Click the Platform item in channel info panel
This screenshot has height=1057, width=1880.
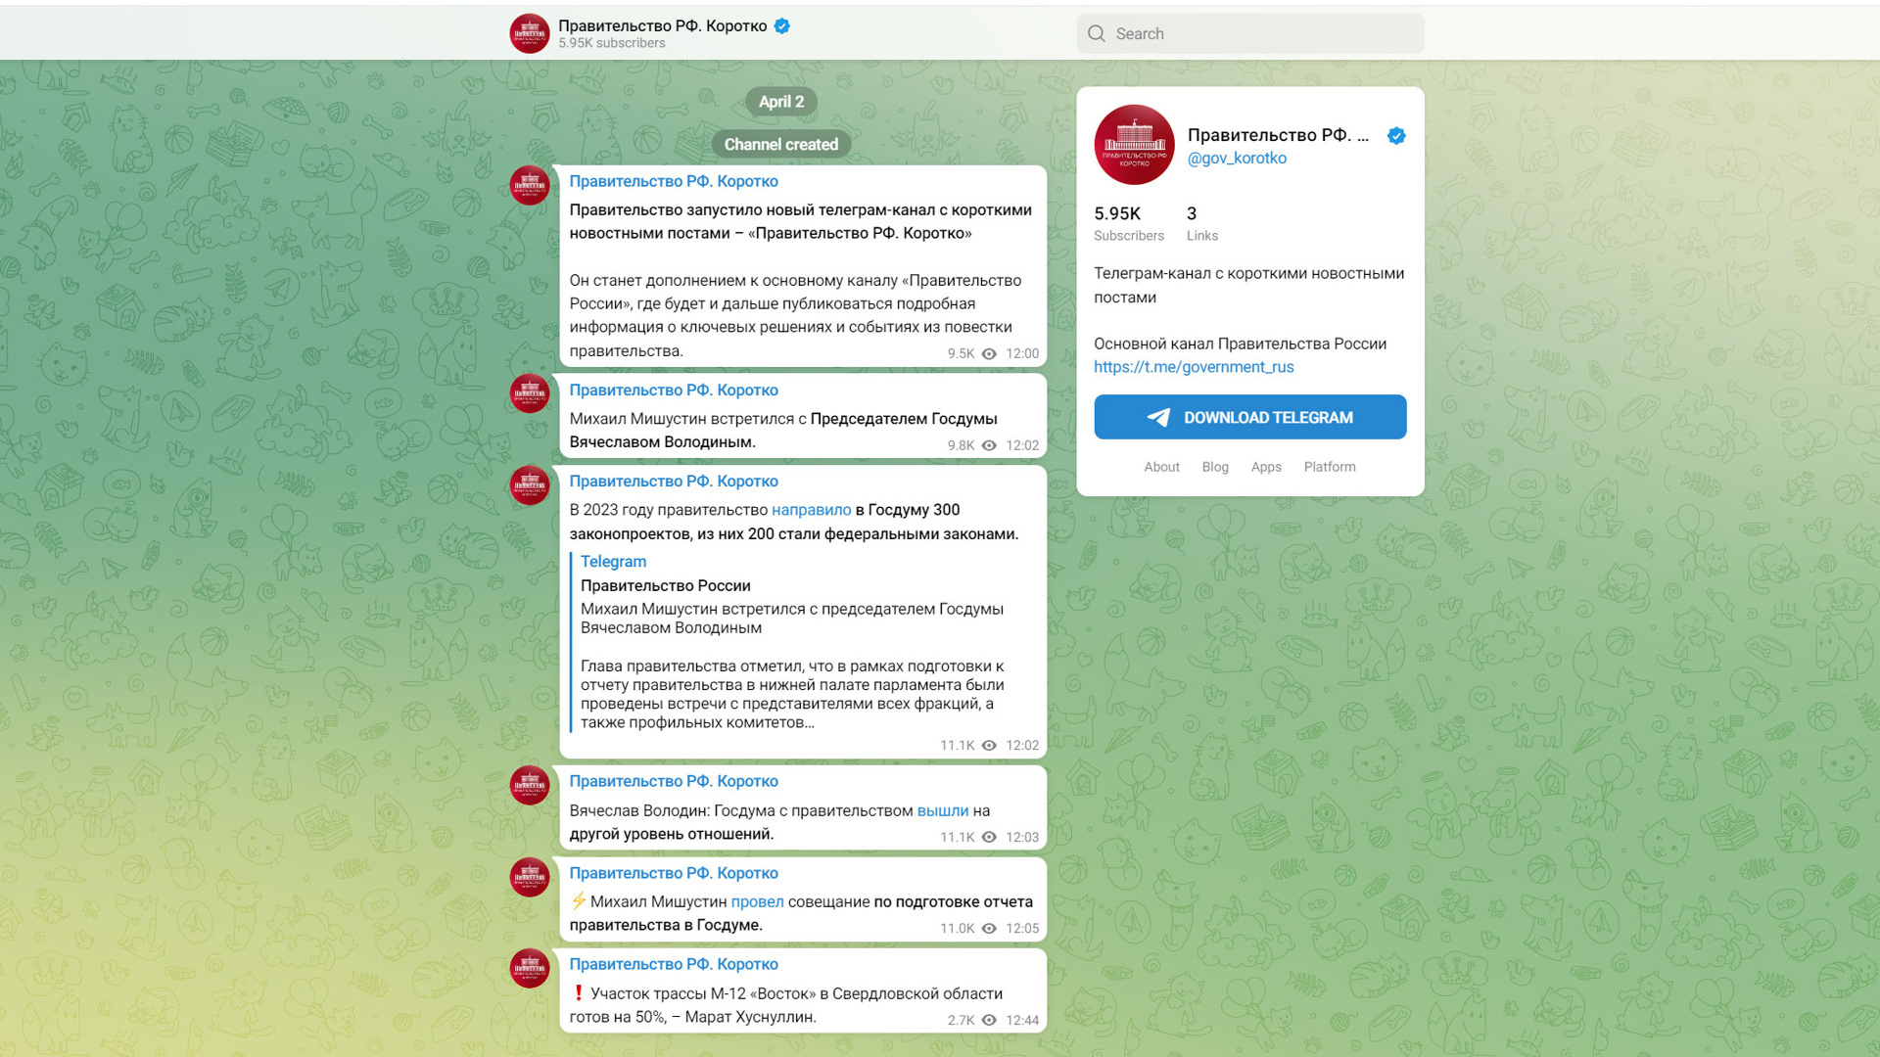coord(1329,466)
